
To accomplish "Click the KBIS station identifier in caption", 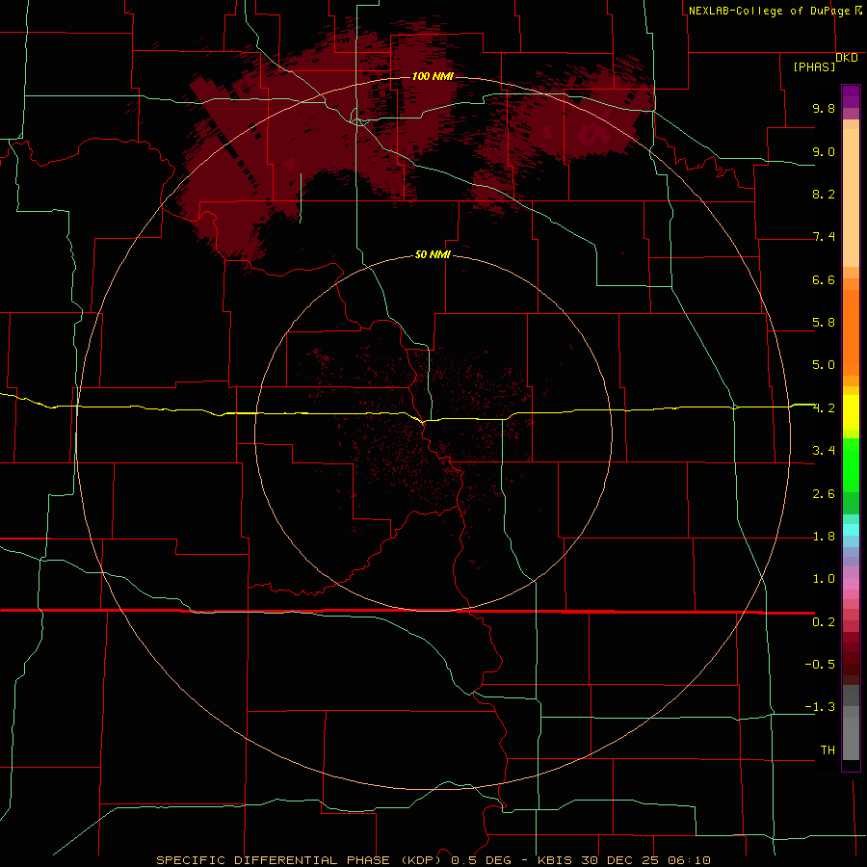I will coord(557,860).
